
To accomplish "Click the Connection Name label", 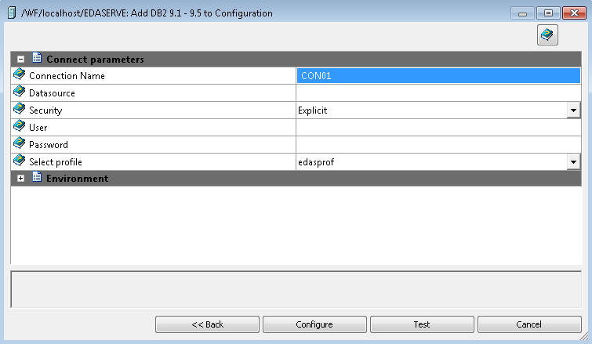I will click(67, 76).
